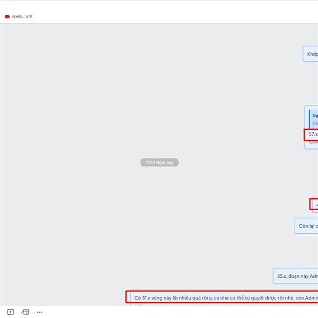318x318 pixels.
Task: Select the message starting 'Khớp'
Action: (311, 54)
